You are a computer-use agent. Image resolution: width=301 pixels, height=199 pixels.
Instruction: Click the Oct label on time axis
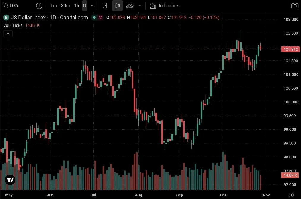(223, 195)
